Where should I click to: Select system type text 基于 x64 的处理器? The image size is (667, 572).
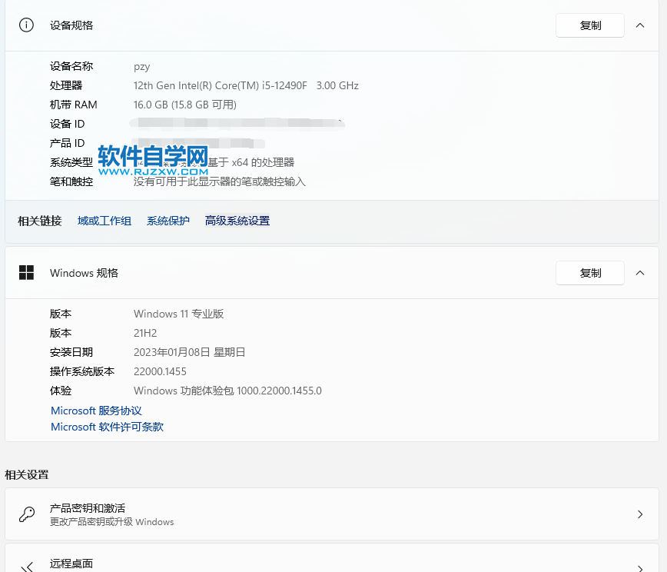tap(251, 162)
